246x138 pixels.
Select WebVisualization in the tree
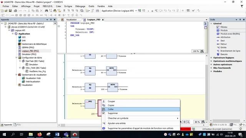33,82
